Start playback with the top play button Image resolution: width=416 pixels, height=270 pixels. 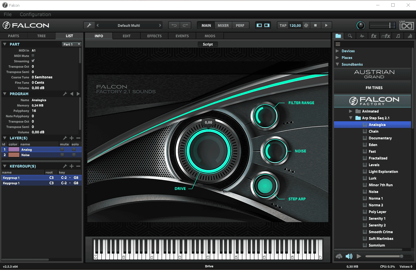326,25
